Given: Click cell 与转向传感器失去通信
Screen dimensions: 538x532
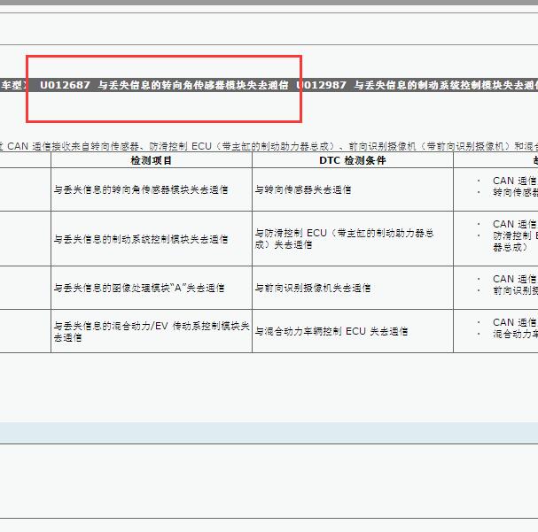Looking at the screenshot, I should (353, 189).
